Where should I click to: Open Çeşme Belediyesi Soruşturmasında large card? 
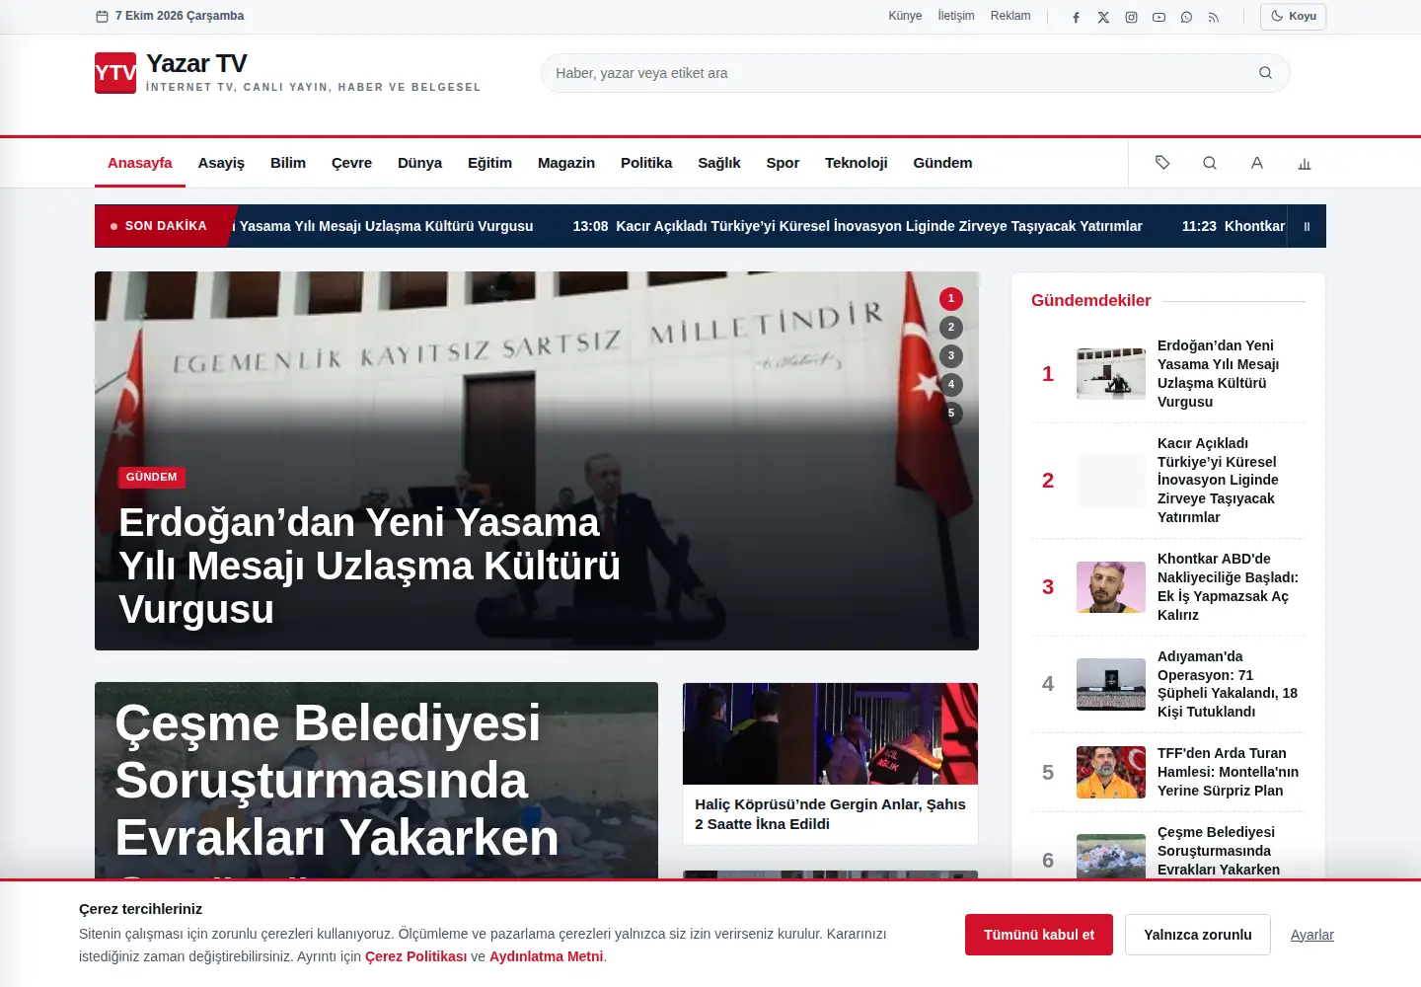click(x=376, y=780)
